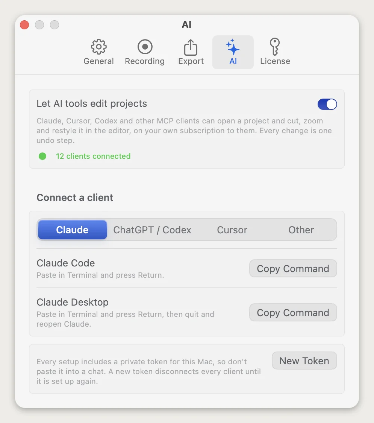This screenshot has height=423, width=374.
Task: Click the "Claude Desktop" row title
Action: (x=73, y=302)
